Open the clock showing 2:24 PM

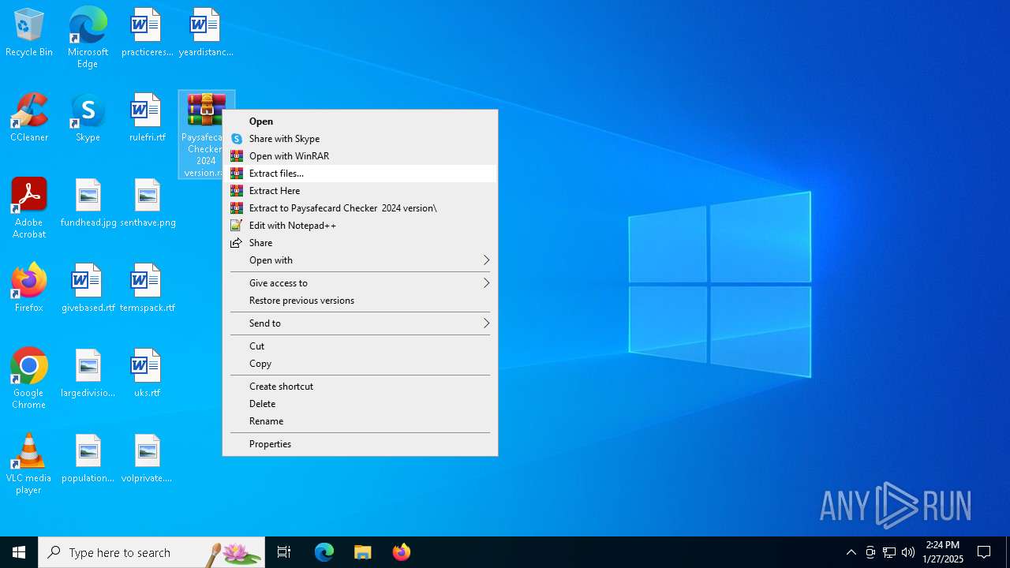click(x=943, y=552)
